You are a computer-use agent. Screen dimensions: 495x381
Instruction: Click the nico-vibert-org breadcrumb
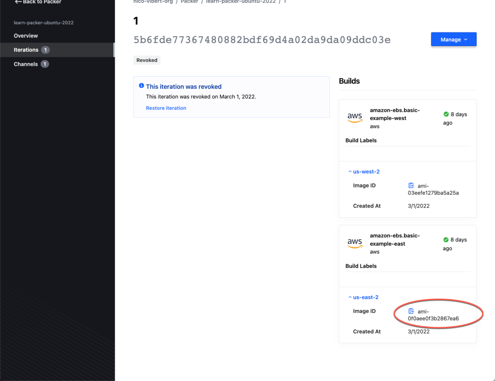153,2
